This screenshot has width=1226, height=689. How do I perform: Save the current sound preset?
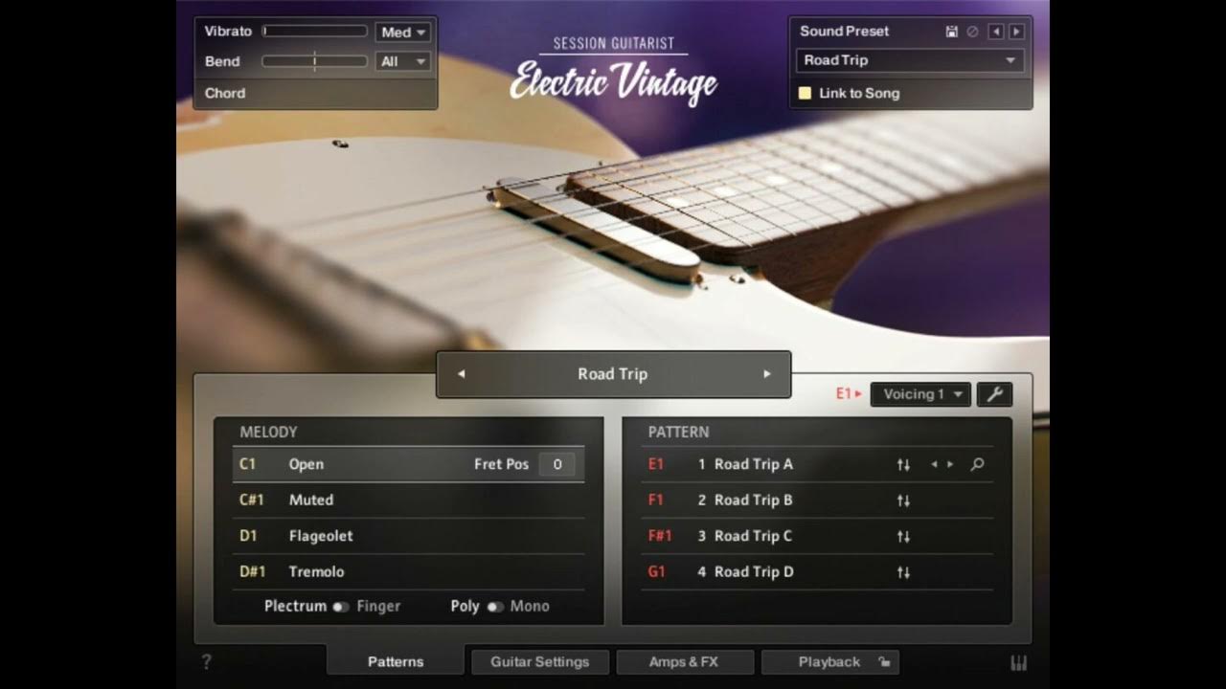pos(951,32)
